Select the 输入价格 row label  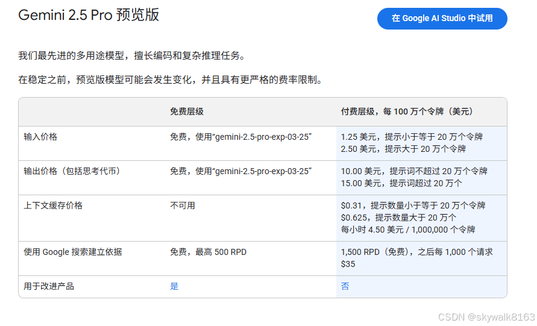[40, 137]
